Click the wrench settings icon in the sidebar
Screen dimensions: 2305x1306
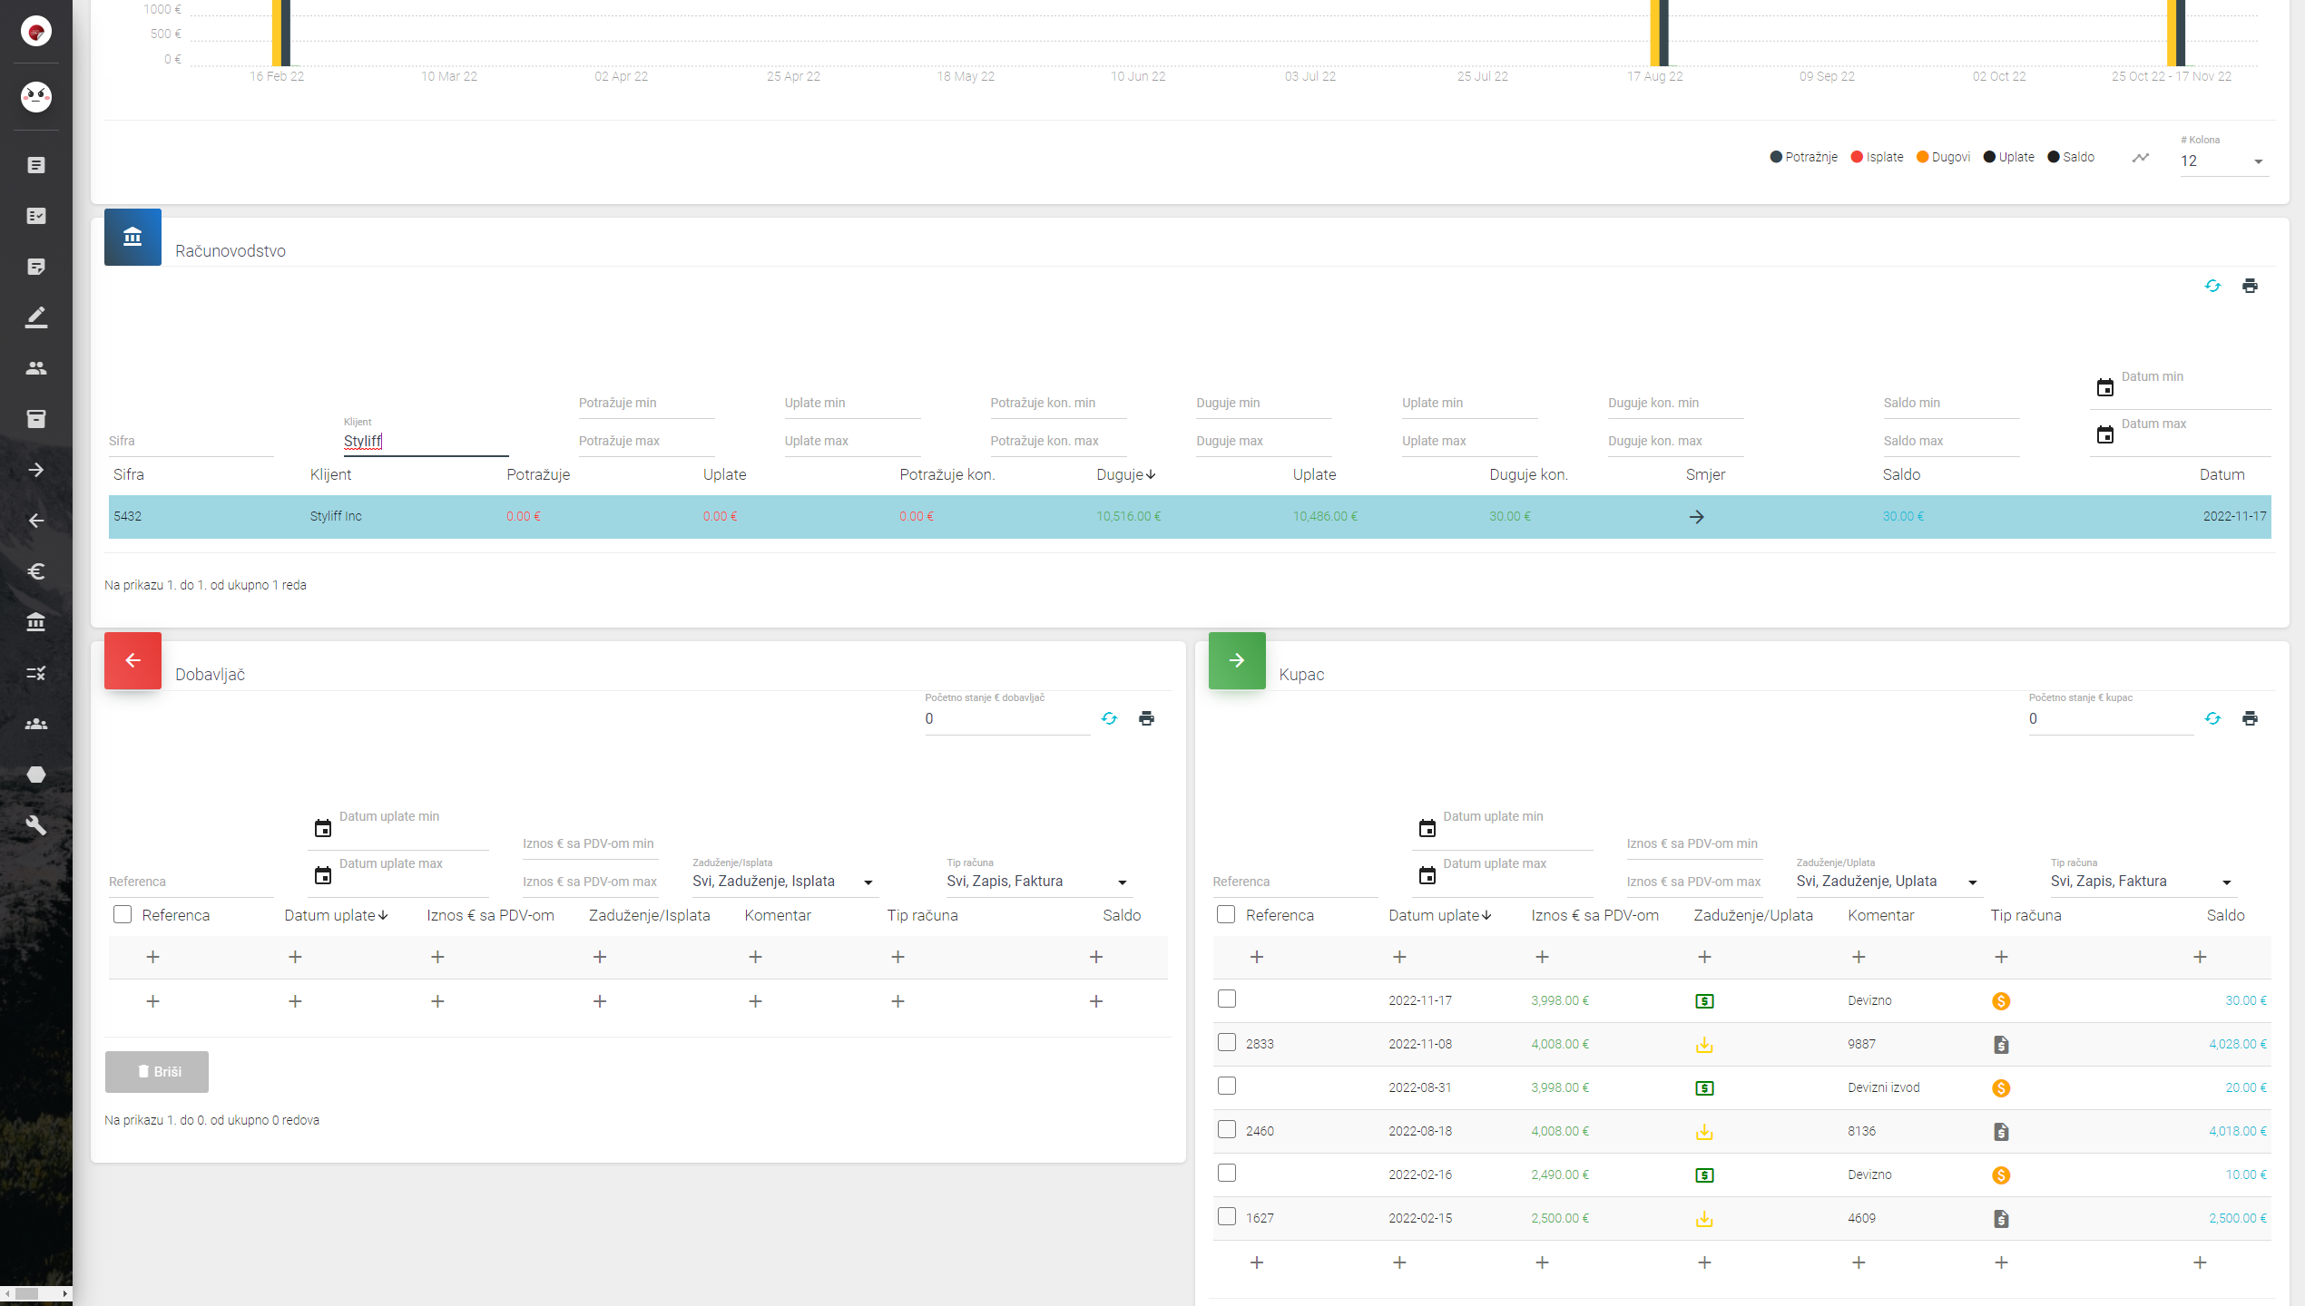(36, 825)
